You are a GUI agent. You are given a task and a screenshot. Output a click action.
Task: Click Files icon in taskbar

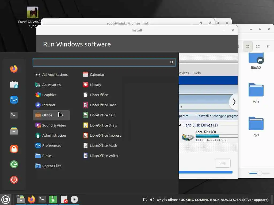[21, 199]
